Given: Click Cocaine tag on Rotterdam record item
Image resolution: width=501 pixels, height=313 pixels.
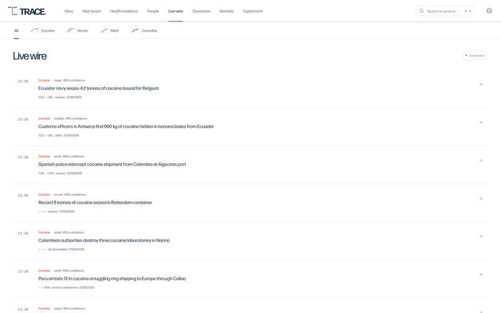Looking at the screenshot, I should [x=44, y=194].
